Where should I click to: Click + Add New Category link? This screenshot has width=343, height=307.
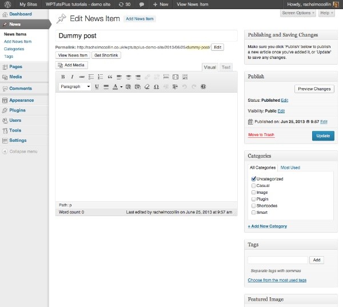click(268, 226)
